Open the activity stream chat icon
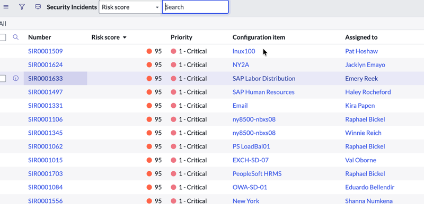Screen dimensions: 424x204 point(38,7)
